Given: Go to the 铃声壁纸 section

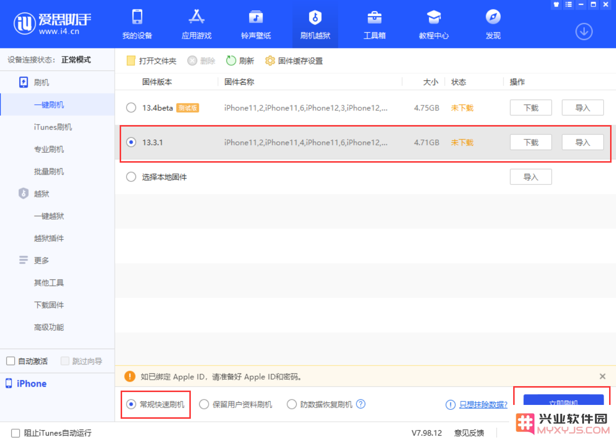Looking at the screenshot, I should click(x=256, y=24).
